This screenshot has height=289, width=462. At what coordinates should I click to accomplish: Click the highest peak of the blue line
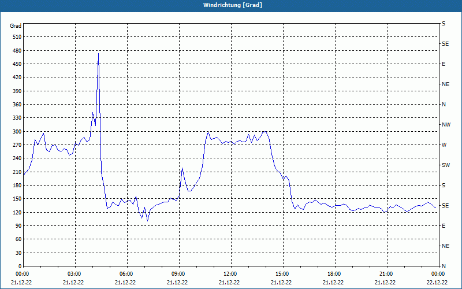coord(98,54)
